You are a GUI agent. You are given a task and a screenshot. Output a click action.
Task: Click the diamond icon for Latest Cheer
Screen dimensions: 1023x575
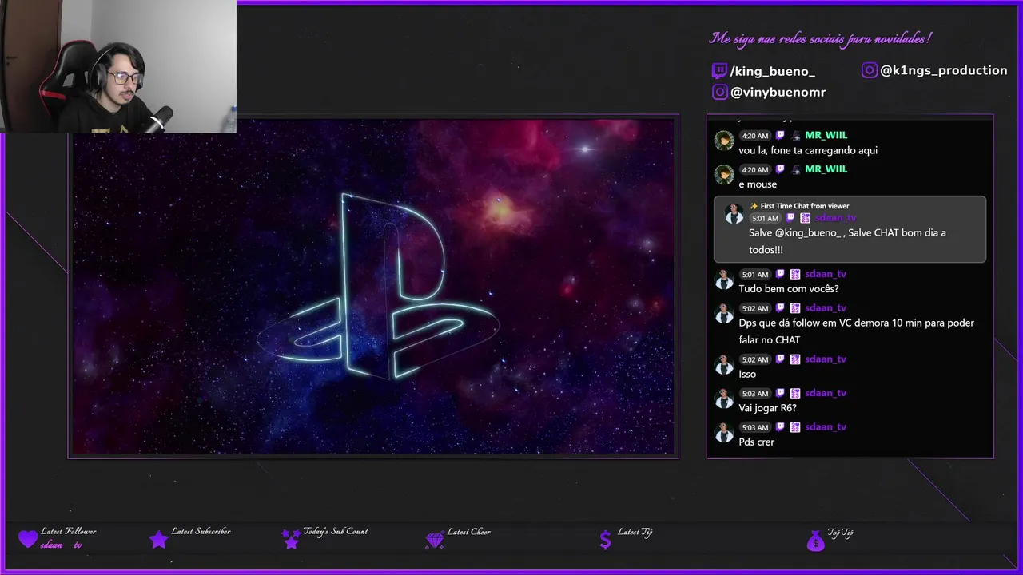(x=435, y=541)
